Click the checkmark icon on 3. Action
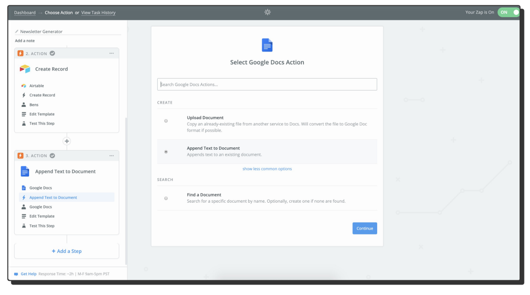530x295 pixels. point(52,156)
